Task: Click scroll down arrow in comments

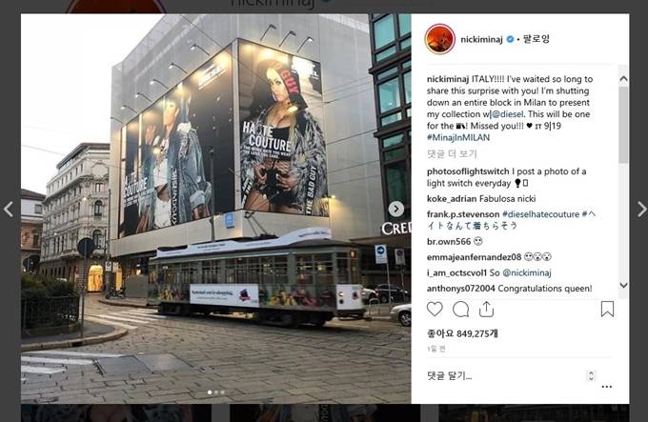Action: click(x=623, y=285)
